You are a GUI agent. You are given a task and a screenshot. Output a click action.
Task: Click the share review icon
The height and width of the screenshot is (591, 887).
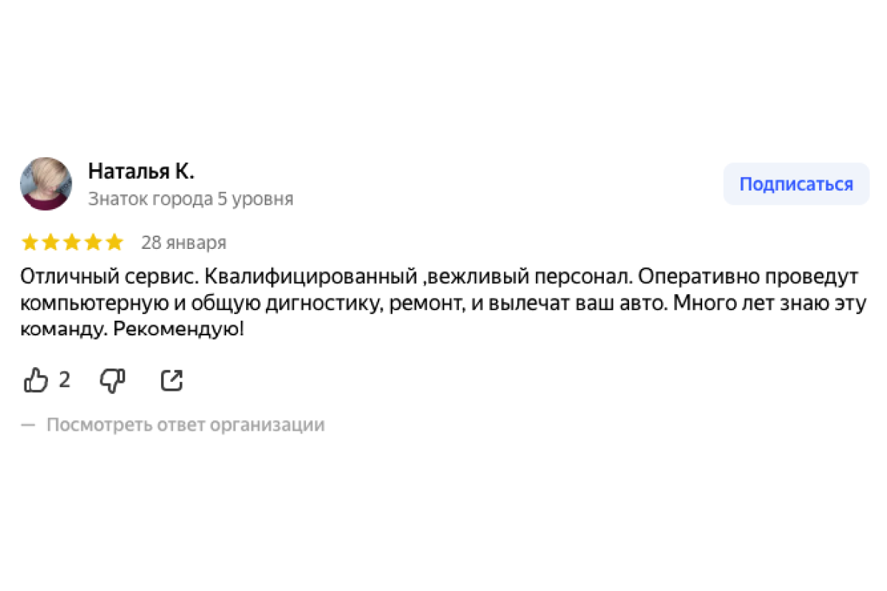coord(171,380)
